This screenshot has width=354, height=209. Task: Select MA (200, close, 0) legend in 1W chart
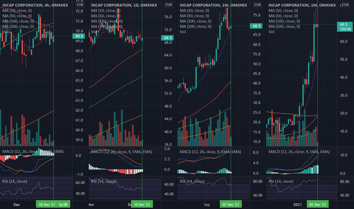[196, 27]
